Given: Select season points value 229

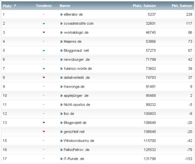Looking at the screenshot, I should pyautogui.click(x=189, y=14).
